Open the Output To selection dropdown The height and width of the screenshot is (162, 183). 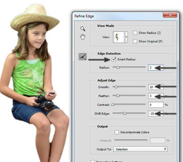pyautogui.click(x=140, y=149)
